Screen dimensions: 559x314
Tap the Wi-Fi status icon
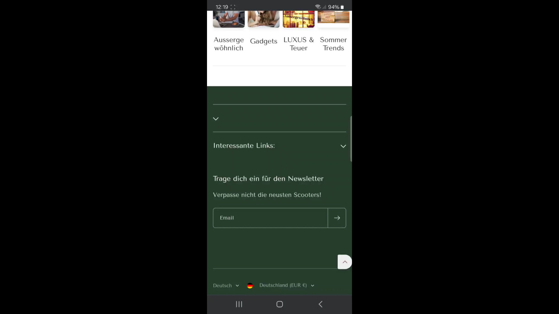coord(318,7)
